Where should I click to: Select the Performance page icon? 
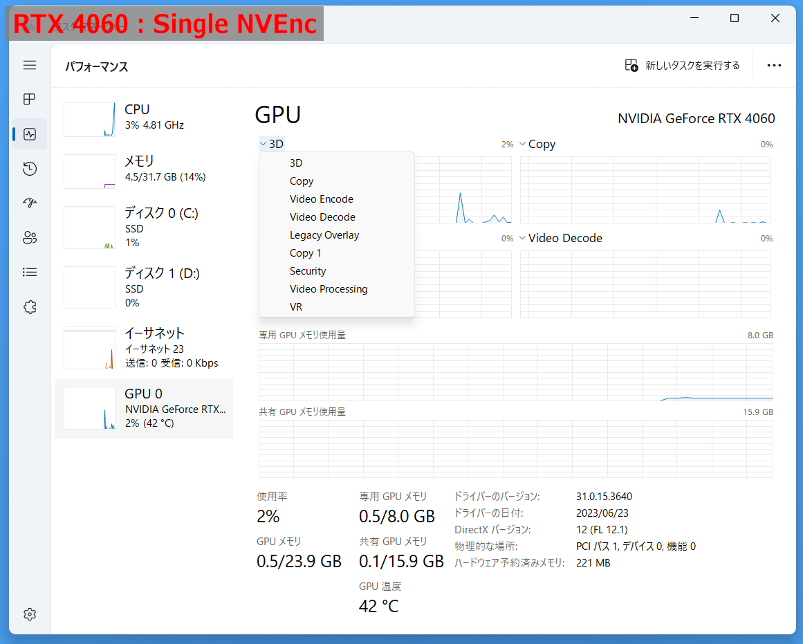click(x=30, y=134)
